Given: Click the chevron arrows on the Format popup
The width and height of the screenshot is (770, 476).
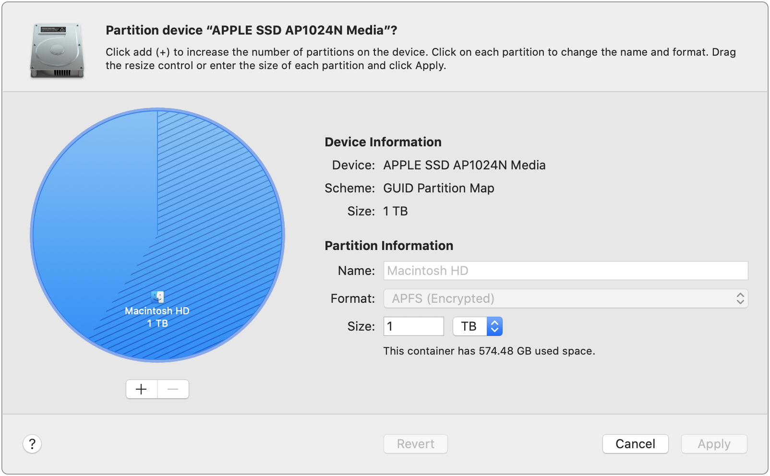Looking at the screenshot, I should pyautogui.click(x=740, y=298).
